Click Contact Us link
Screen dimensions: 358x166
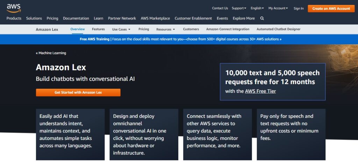point(220,8)
